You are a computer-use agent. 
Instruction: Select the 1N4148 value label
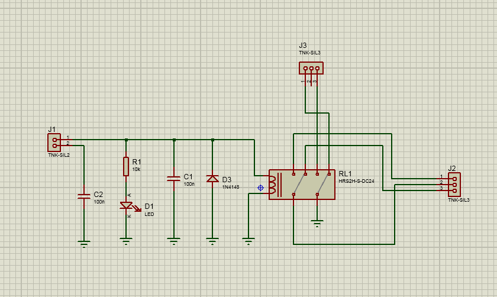(x=231, y=187)
